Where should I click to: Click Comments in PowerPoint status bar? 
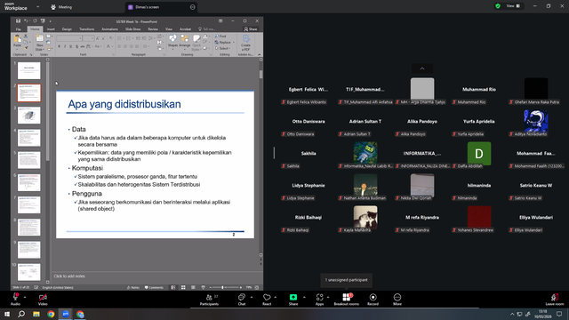154,287
